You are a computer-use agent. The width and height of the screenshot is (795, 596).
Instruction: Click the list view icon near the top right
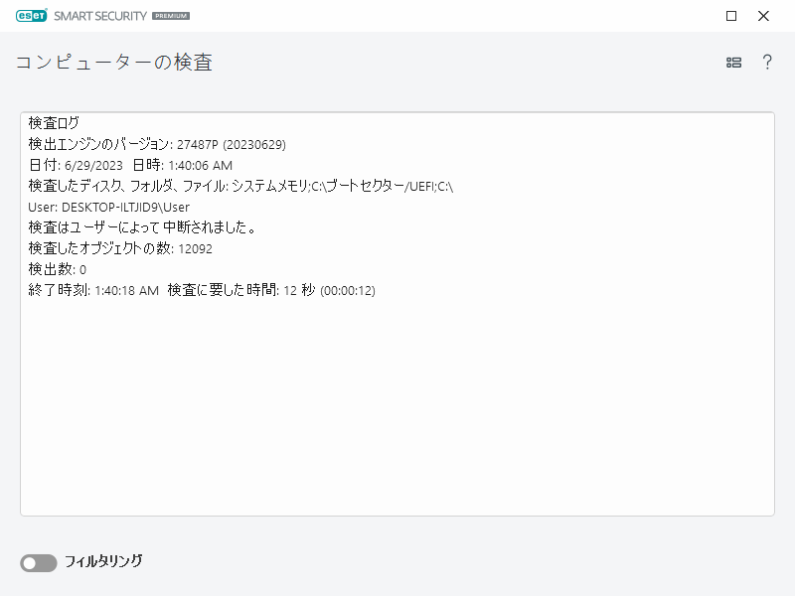734,62
